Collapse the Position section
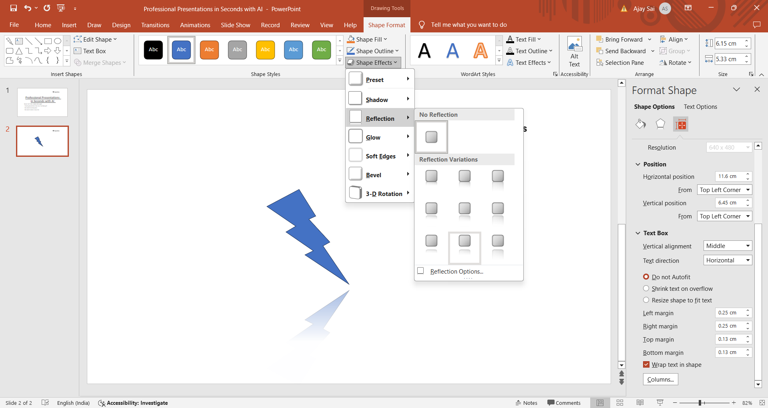The height and width of the screenshot is (408, 768). pos(638,164)
